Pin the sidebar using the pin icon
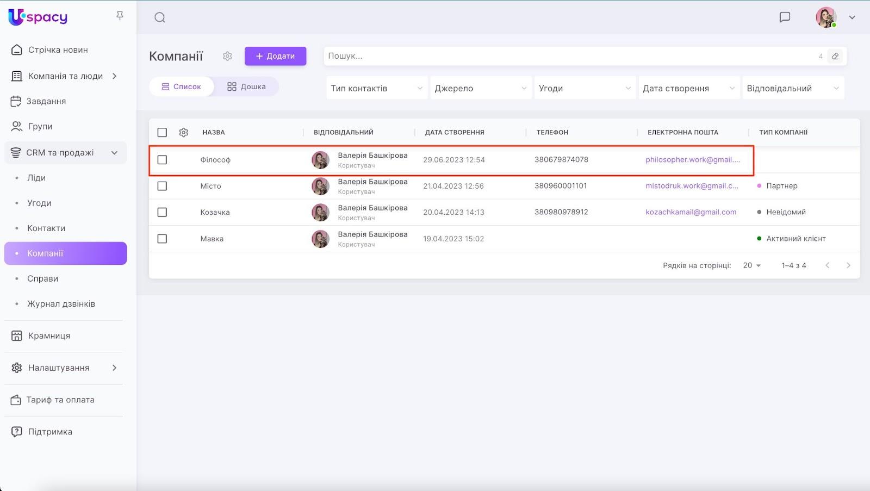The height and width of the screenshot is (491, 870). (120, 16)
